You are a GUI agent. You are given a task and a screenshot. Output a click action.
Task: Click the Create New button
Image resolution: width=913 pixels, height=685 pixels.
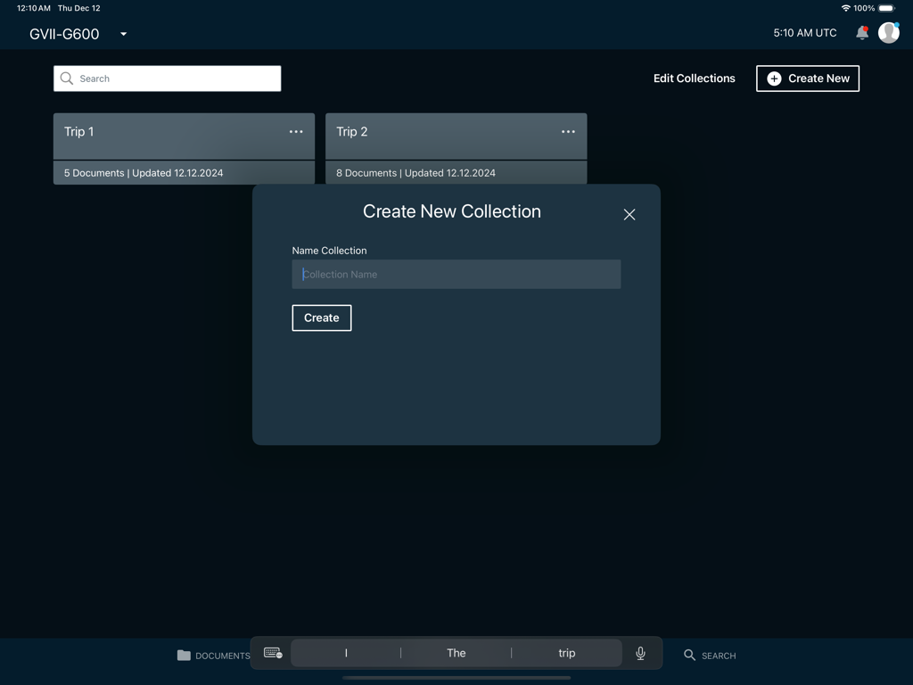(807, 78)
